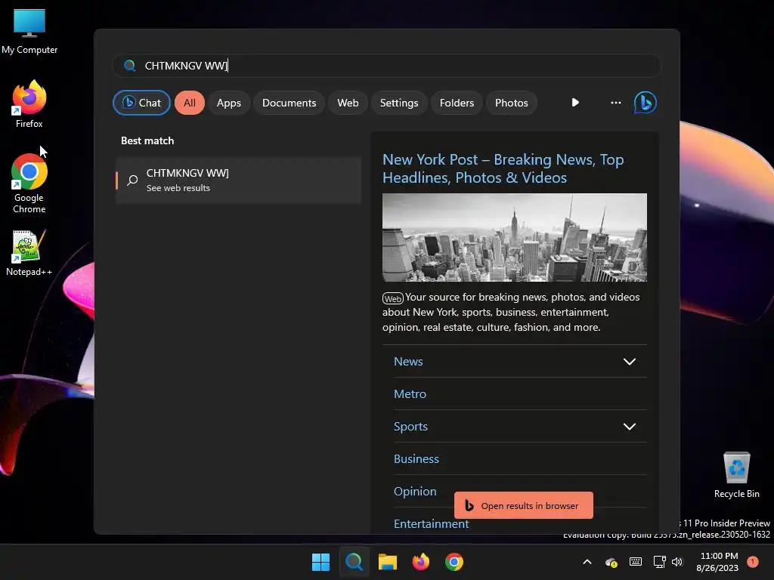
Task: Open the Metro link
Action: tap(410, 394)
